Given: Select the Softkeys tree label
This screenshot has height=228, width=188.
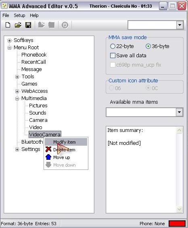Looking at the screenshot, I should coord(23,40).
